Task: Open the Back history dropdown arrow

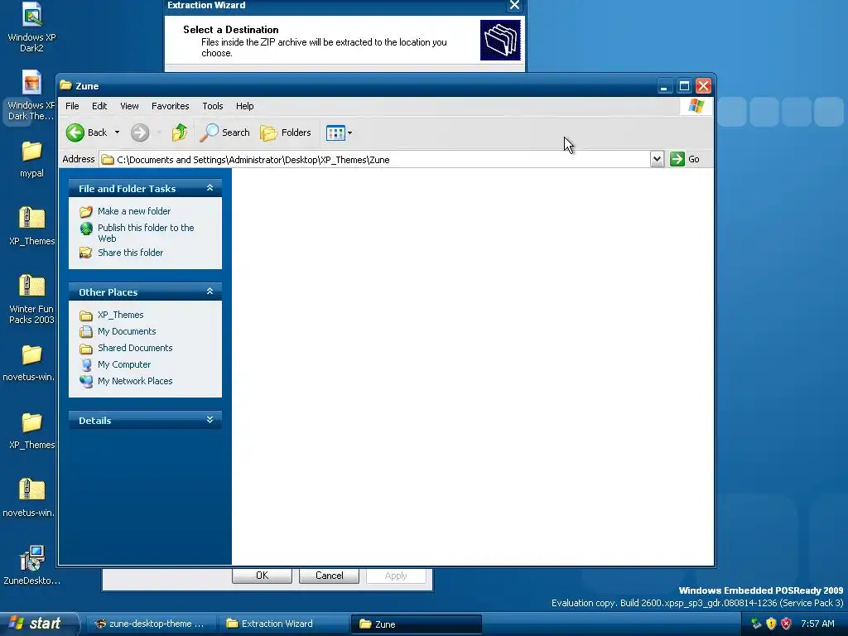Action: tap(117, 132)
